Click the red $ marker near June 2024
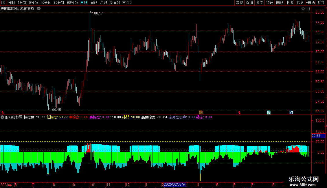The height and width of the screenshot is (188, 327). pos(3,113)
